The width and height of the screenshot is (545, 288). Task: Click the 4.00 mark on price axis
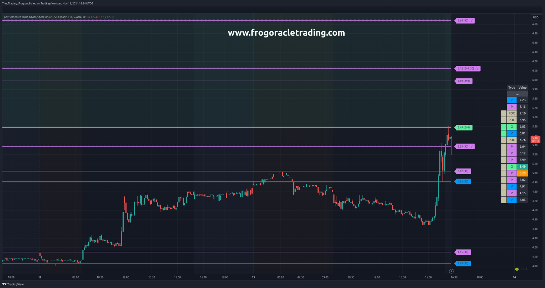tap(535, 266)
